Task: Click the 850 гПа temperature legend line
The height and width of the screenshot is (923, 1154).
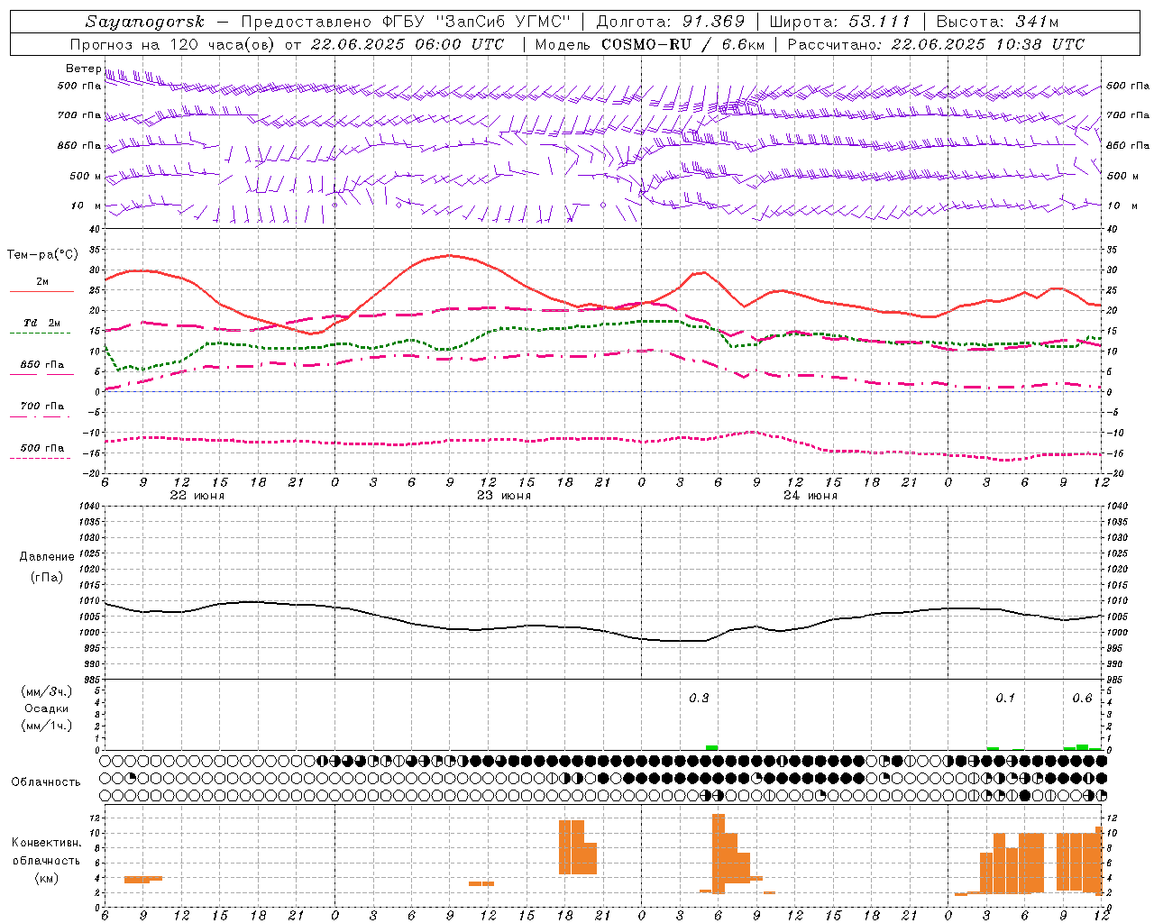Action: pyautogui.click(x=41, y=374)
